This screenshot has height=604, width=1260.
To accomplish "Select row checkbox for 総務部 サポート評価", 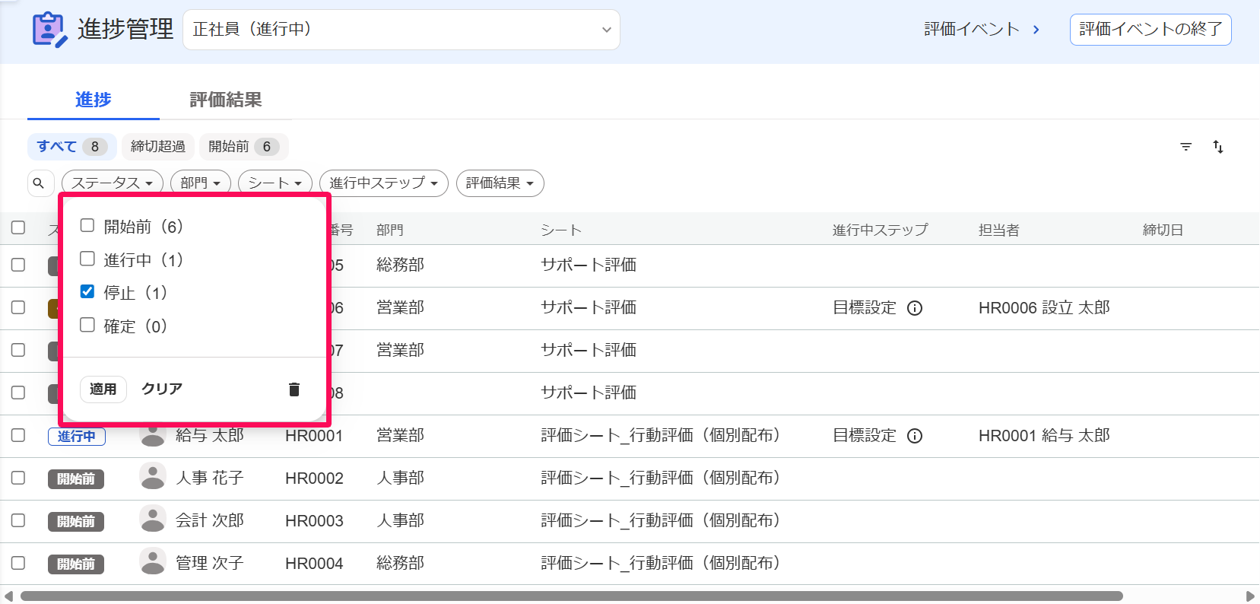I will pyautogui.click(x=18, y=265).
